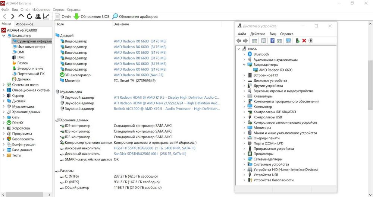The width and height of the screenshot is (373, 197).
Task: Click Обновления драйверов button
Action: point(135,16)
